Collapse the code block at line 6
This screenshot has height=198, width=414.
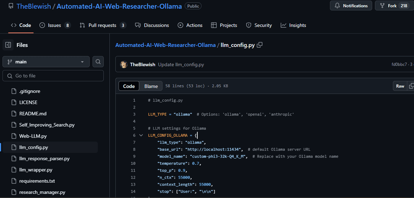click(x=141, y=135)
